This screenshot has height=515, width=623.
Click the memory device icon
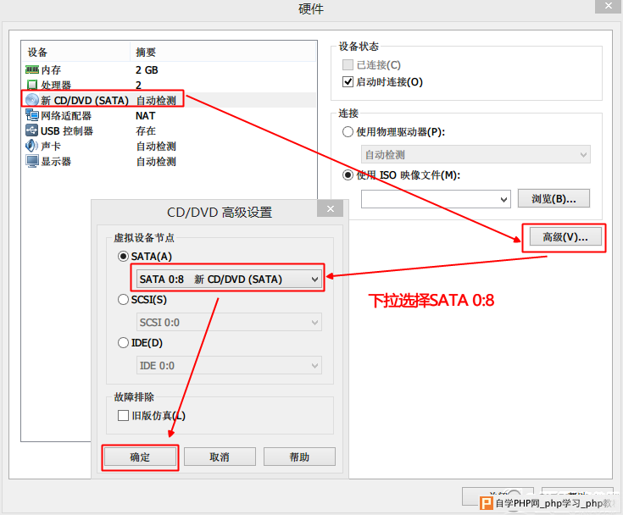tap(32, 70)
